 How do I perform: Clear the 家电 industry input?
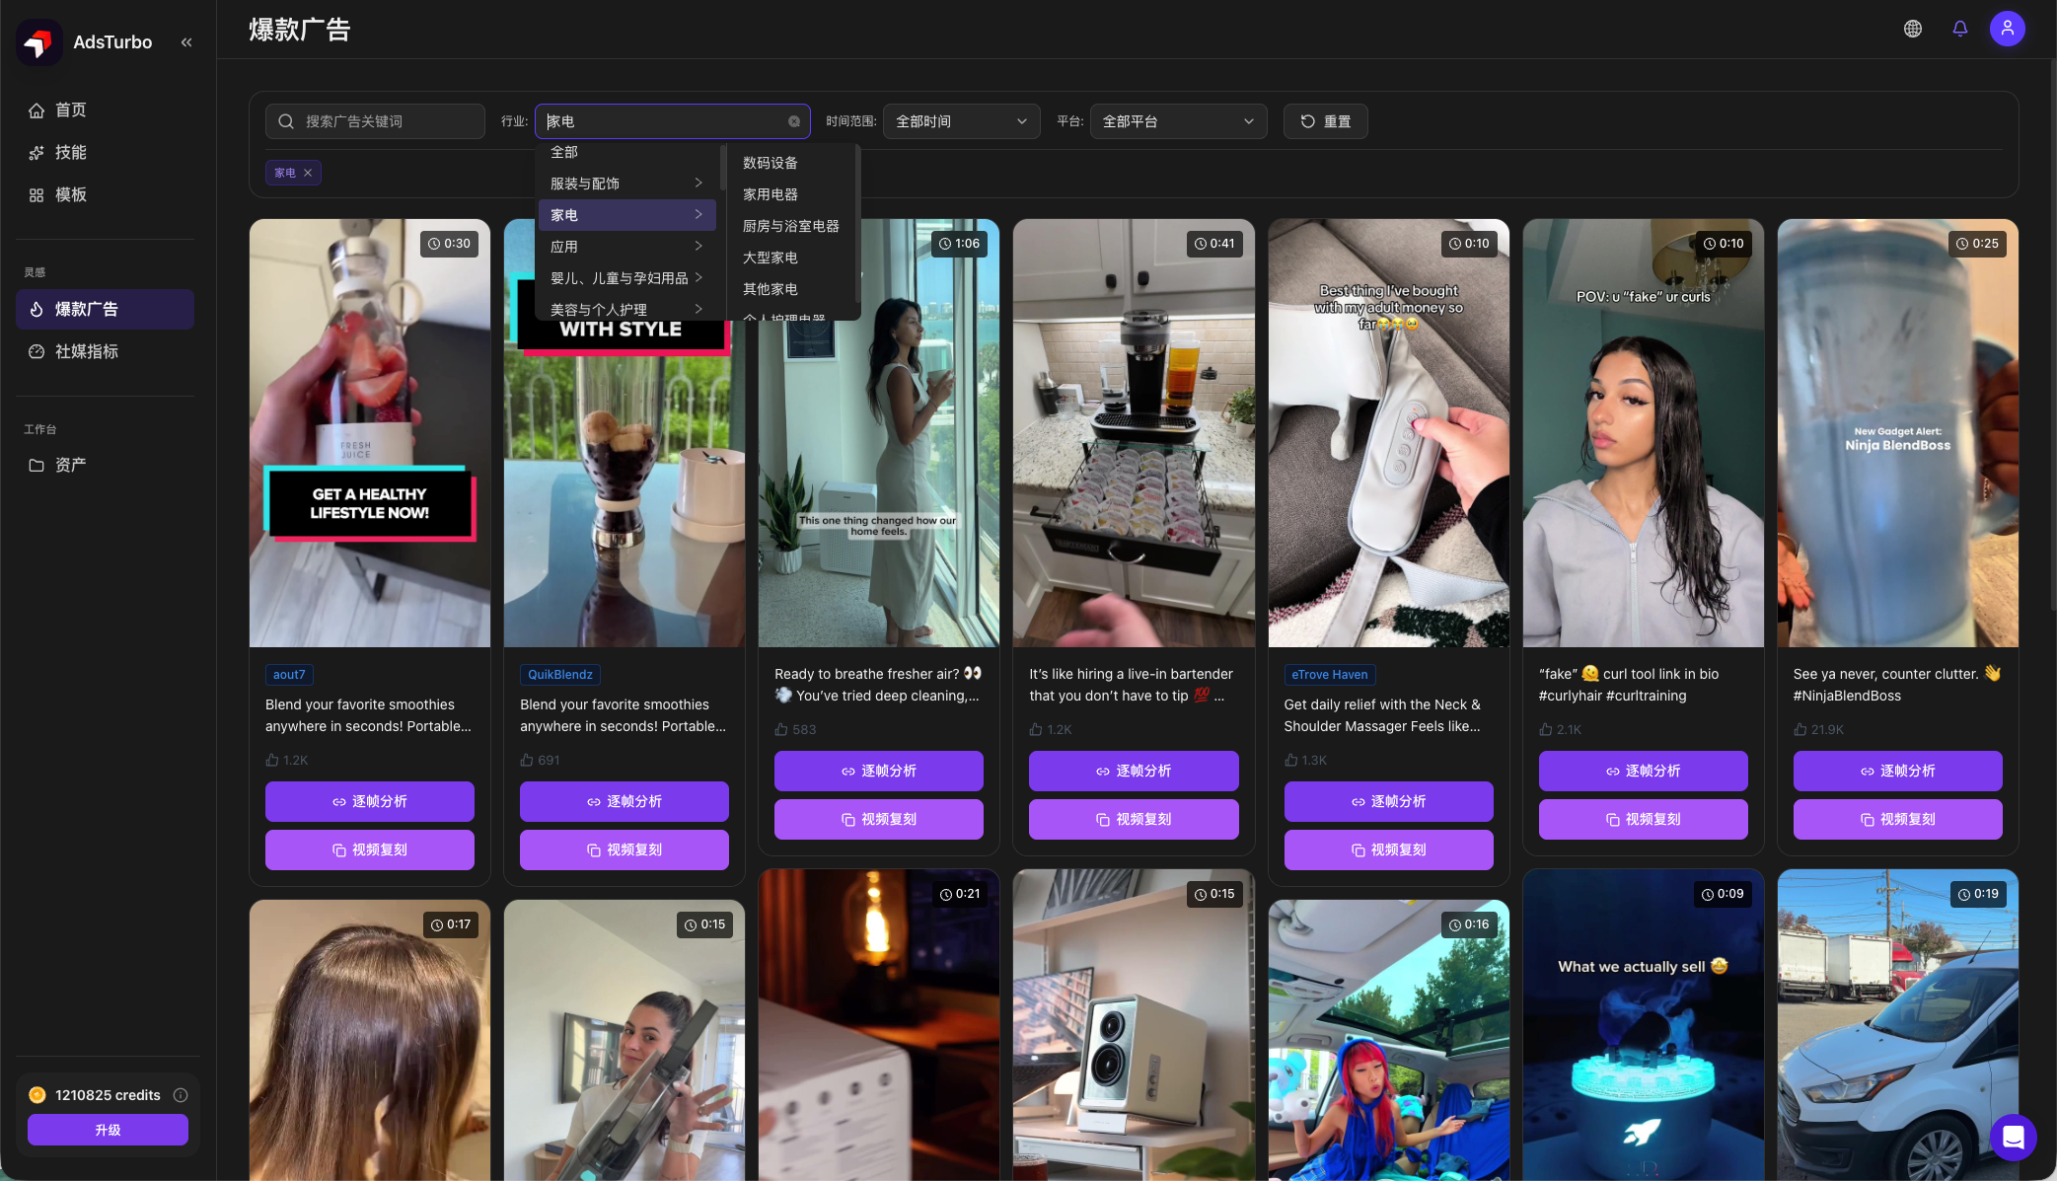point(793,121)
